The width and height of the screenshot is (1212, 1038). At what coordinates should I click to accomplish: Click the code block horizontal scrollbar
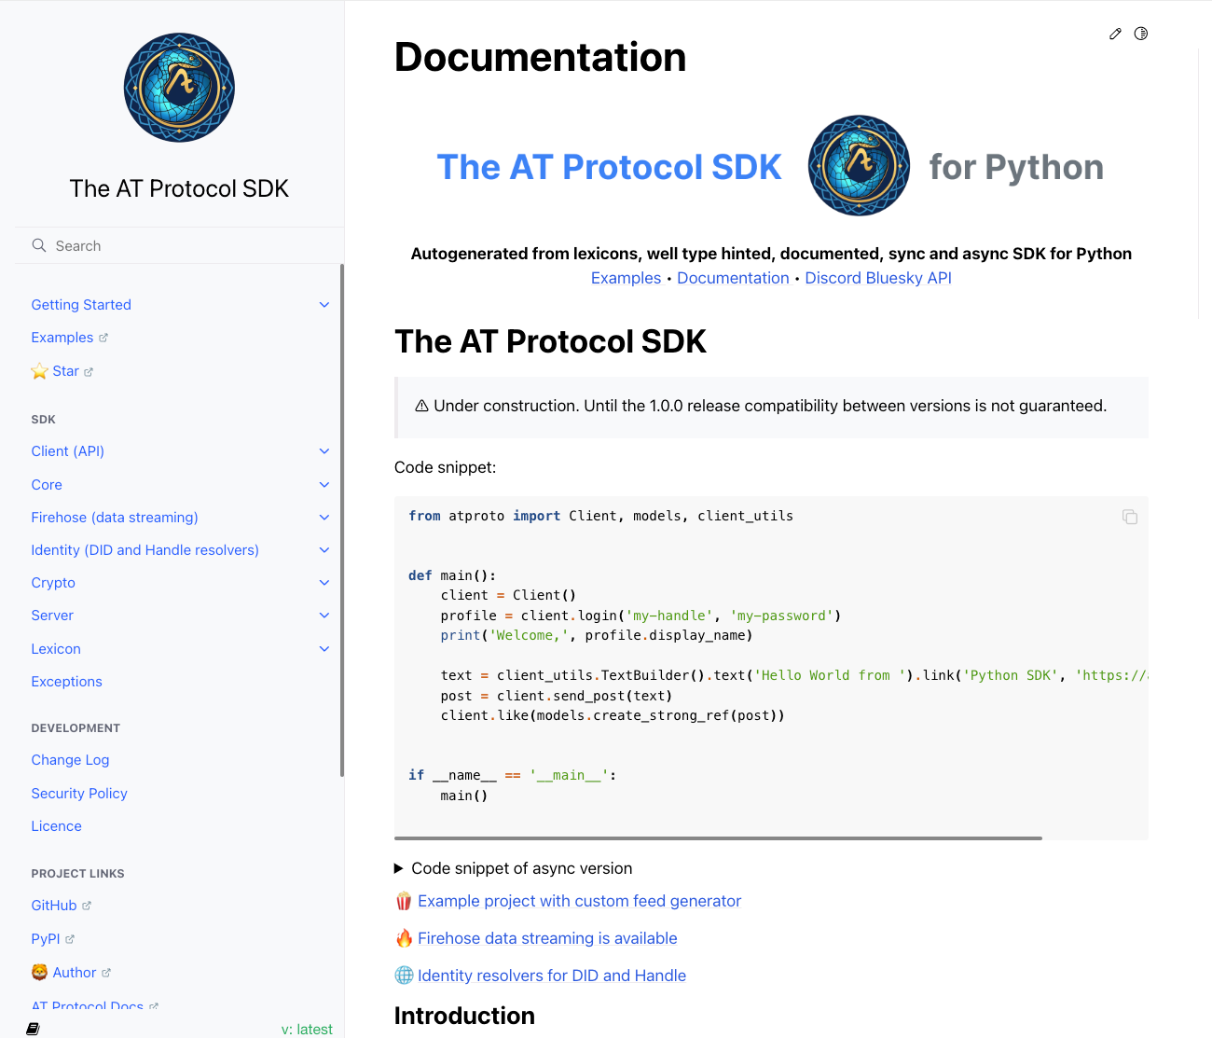point(718,838)
